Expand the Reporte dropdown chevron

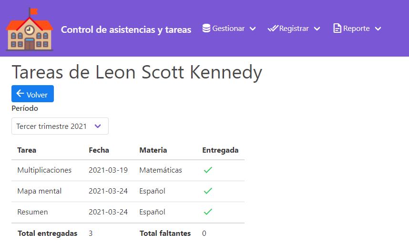click(x=378, y=29)
